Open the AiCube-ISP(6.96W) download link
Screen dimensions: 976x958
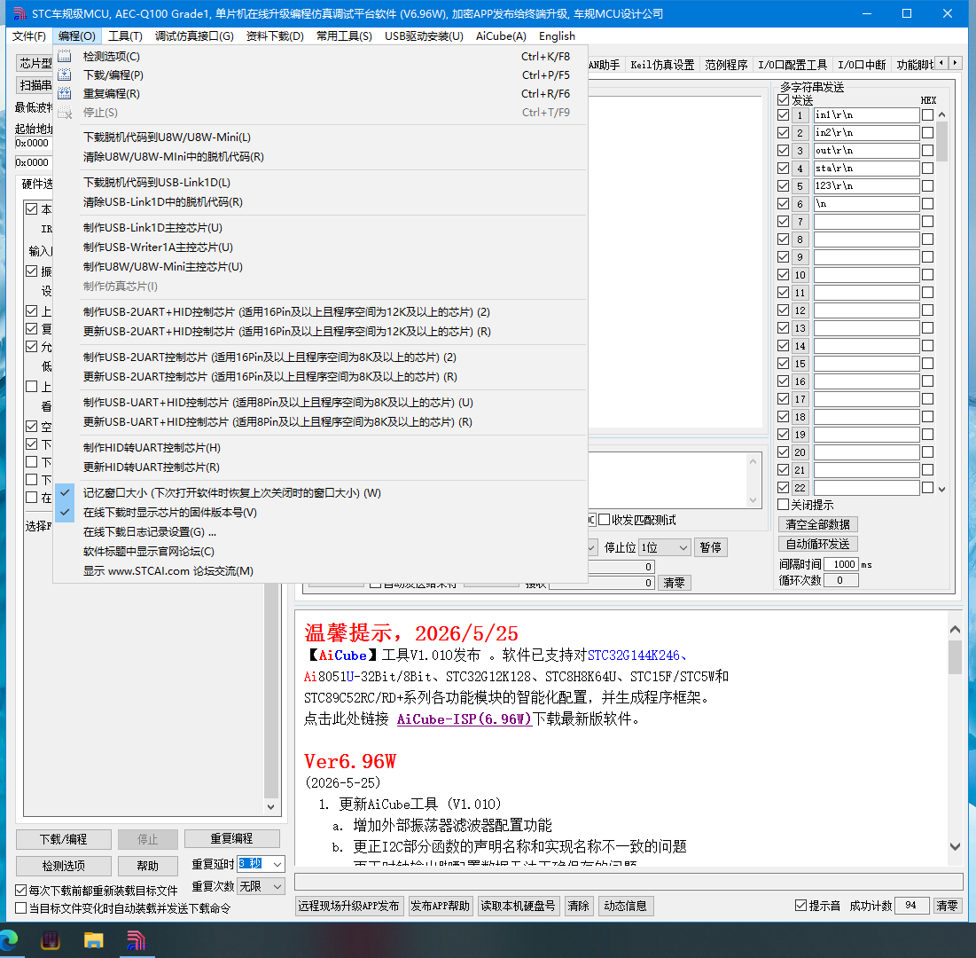[465, 719]
